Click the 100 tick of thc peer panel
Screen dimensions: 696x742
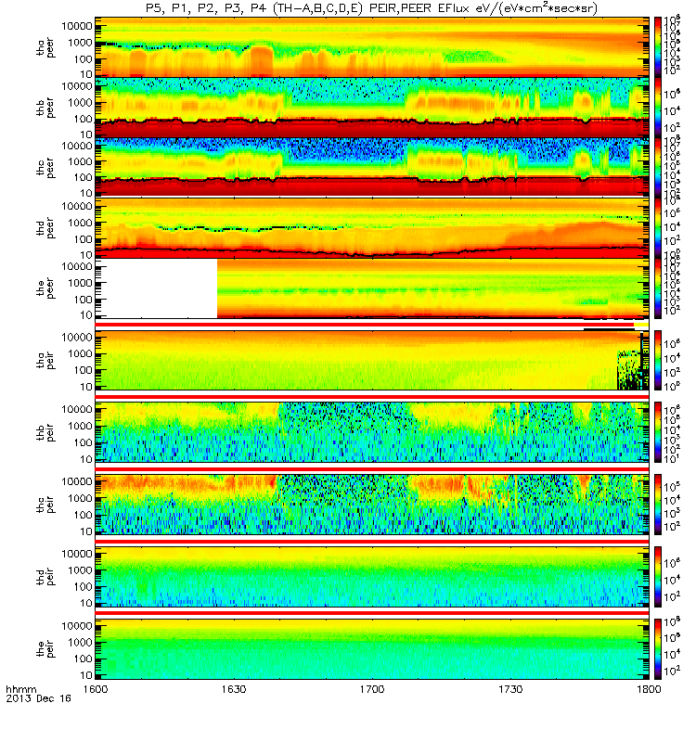(83, 177)
